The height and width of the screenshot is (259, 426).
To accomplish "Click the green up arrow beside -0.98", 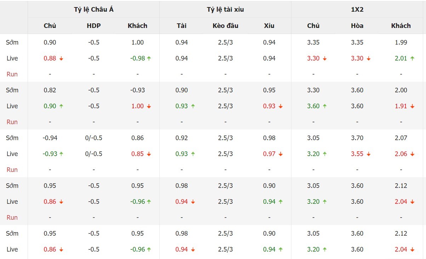I will point(149,58).
